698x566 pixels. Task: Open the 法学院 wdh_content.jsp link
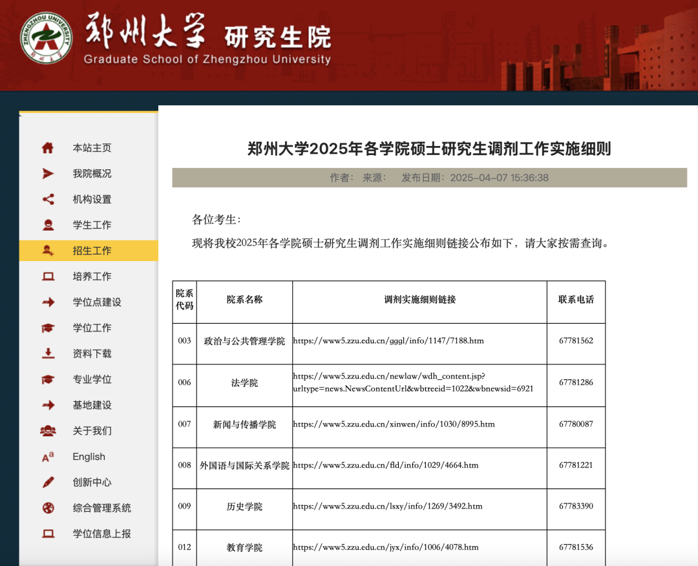click(413, 382)
